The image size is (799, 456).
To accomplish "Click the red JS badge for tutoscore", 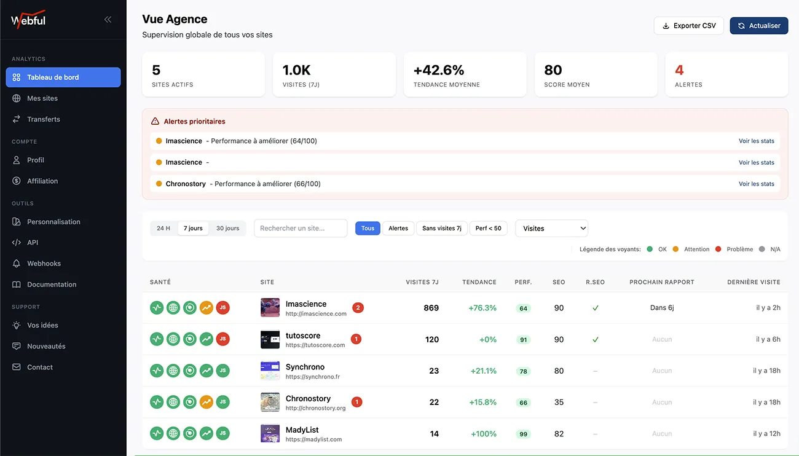I will pos(222,339).
